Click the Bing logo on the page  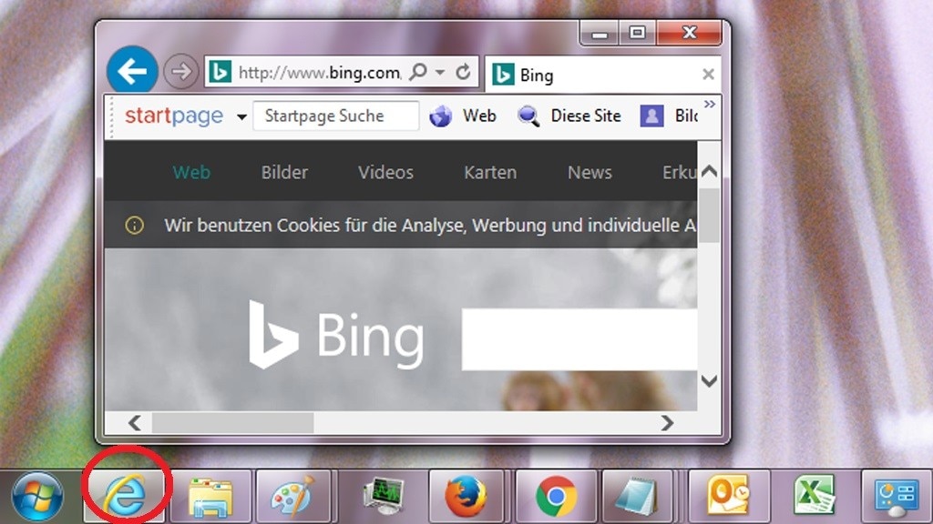[x=336, y=335]
